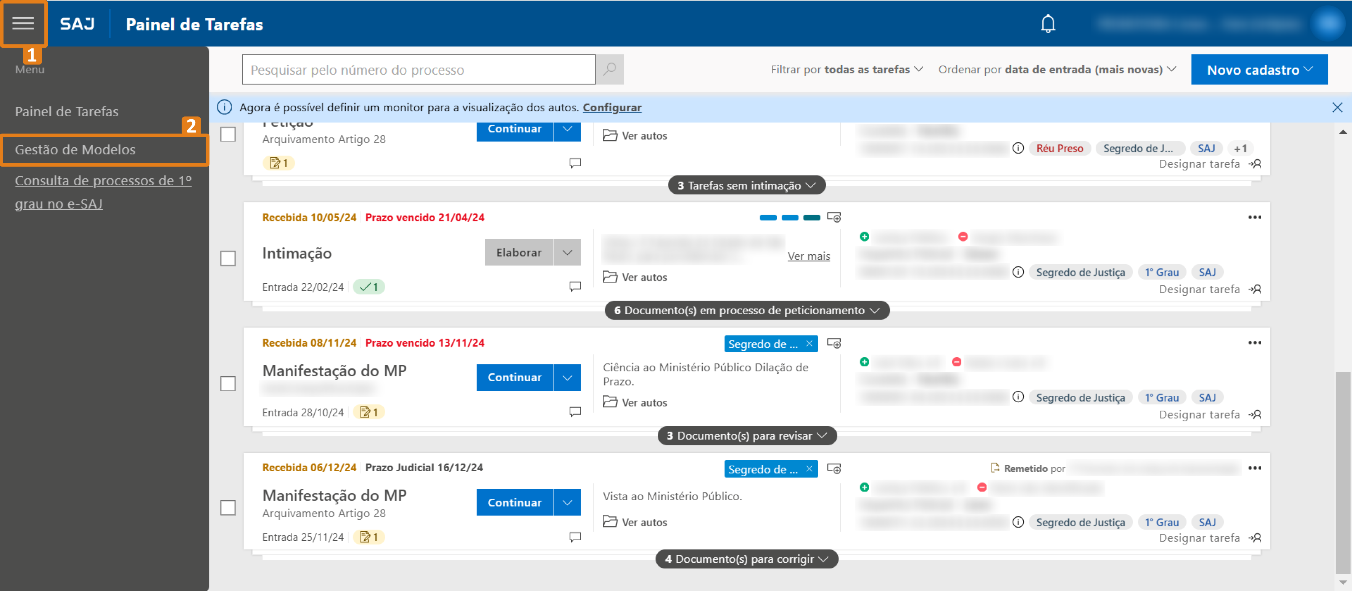Viewport: 1352px width, 591px height.
Task: Expand Elaborar button dropdown arrow
Action: (x=567, y=252)
